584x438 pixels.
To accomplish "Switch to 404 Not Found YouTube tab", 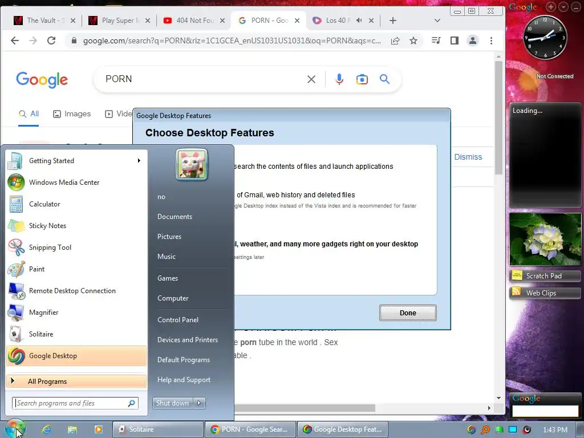I will 194,21.
